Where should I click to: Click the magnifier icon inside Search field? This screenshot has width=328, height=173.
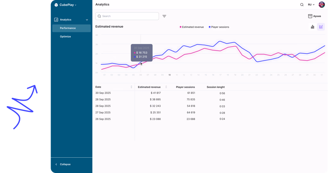pos(99,16)
